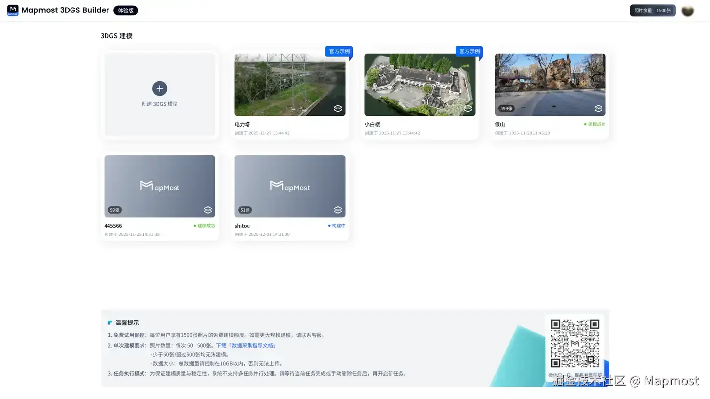Click the 小白楼 model name
Viewport: 710px width, 399px height.
(372, 124)
